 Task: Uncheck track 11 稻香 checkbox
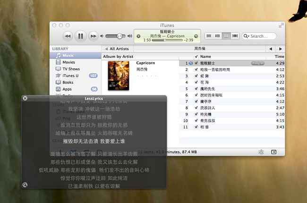tap(196, 127)
